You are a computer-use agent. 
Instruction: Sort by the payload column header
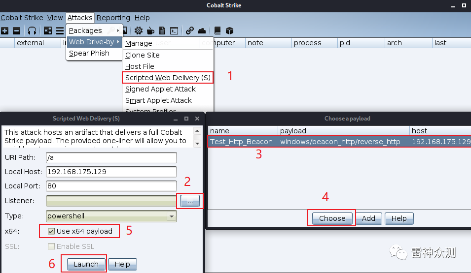pyautogui.click(x=344, y=131)
